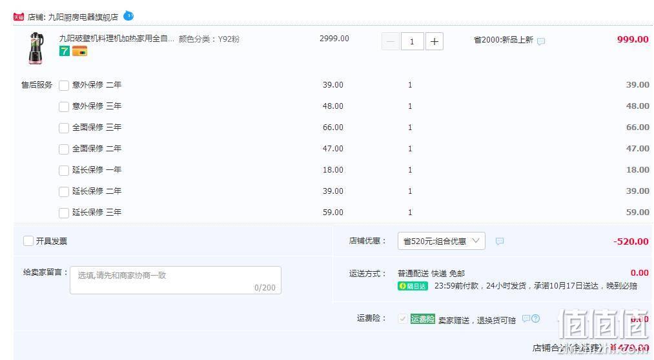Click the question mark help icon for 运费险
The width and height of the screenshot is (654, 360).
coord(536,319)
